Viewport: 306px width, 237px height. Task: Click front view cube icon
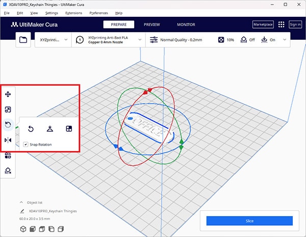coord(33,229)
